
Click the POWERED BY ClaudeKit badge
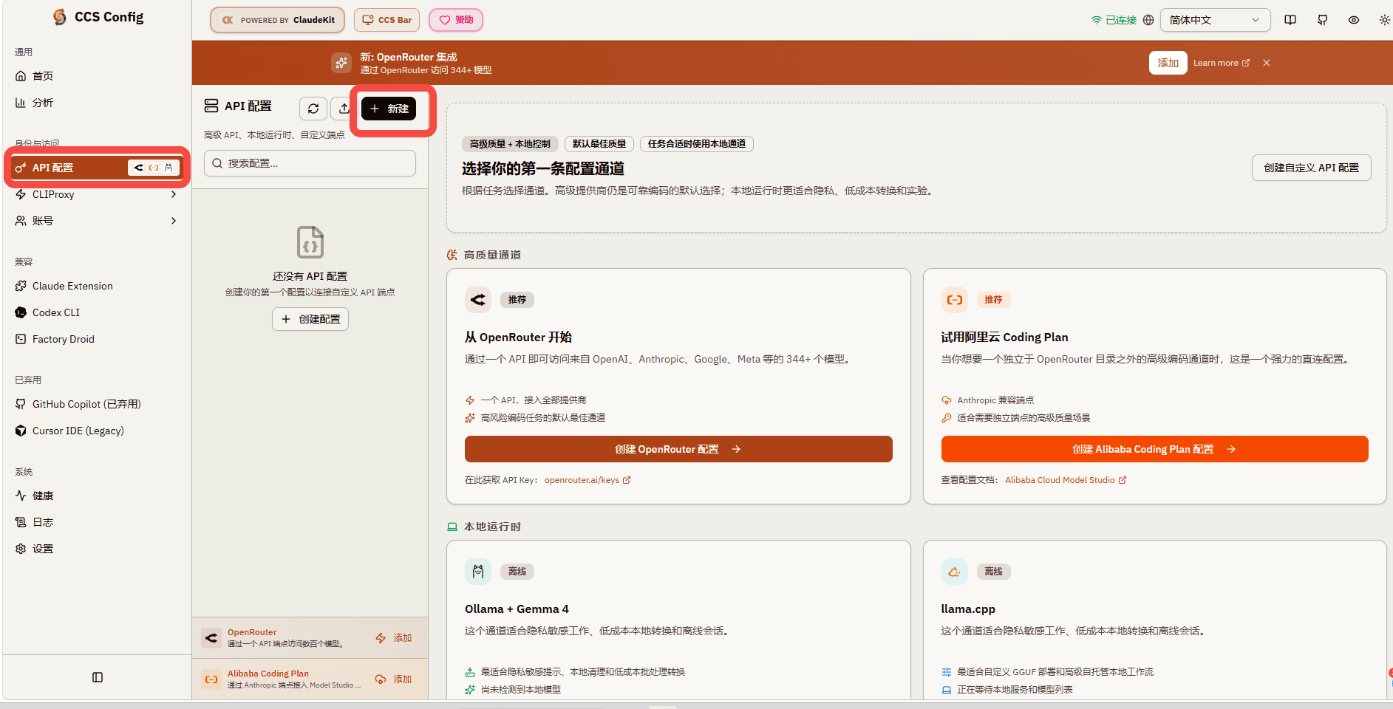tap(278, 20)
